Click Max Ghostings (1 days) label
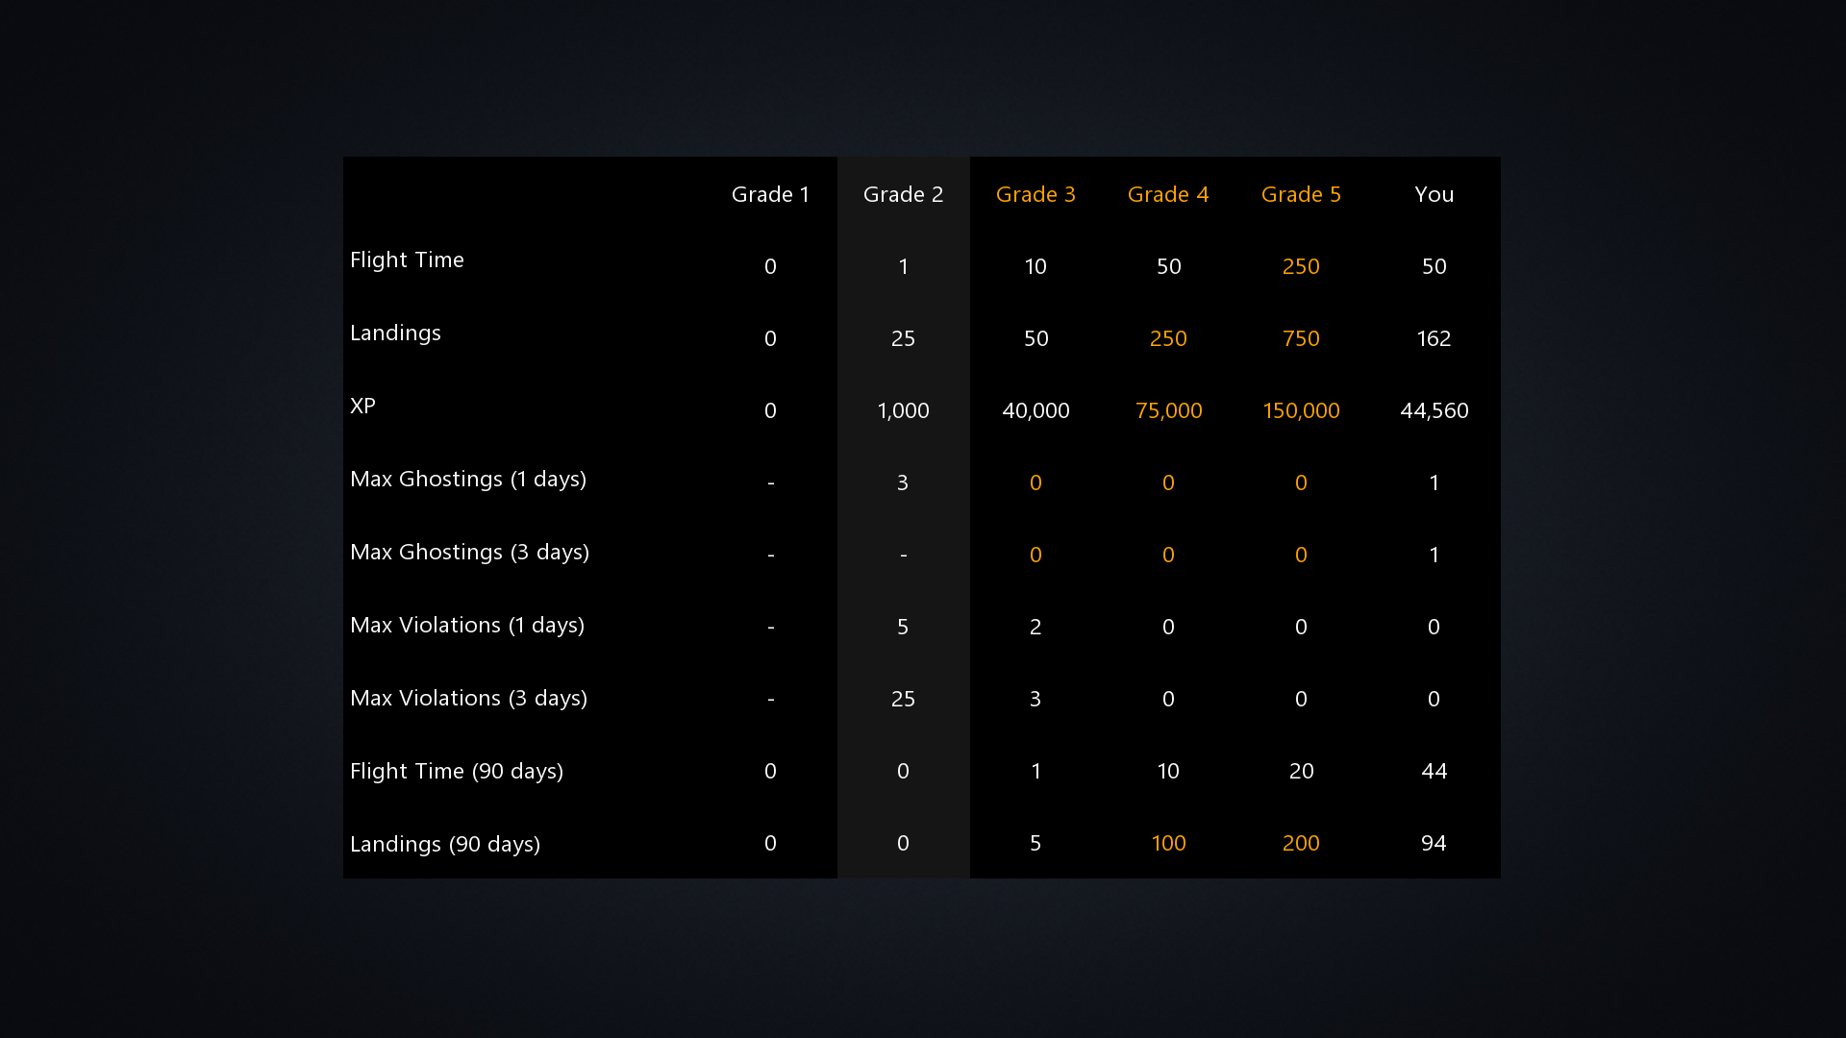Viewport: 1846px width, 1038px height. pyautogui.click(x=468, y=479)
